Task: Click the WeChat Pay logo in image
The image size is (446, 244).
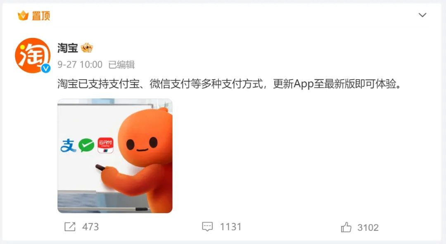Action: (86, 145)
